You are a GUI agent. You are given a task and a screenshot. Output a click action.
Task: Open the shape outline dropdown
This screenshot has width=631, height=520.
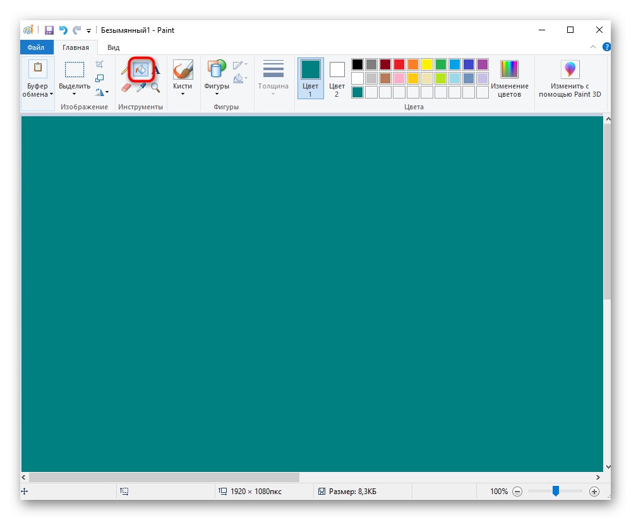coord(240,65)
